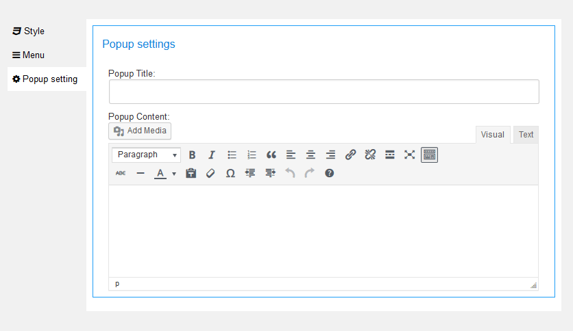573x331 pixels.
Task: Open the Menu sidebar tab
Action: [29, 55]
